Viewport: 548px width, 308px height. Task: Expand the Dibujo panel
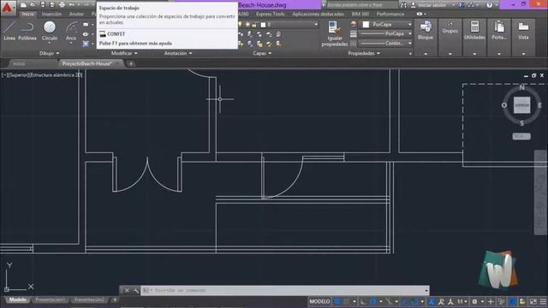coord(50,53)
